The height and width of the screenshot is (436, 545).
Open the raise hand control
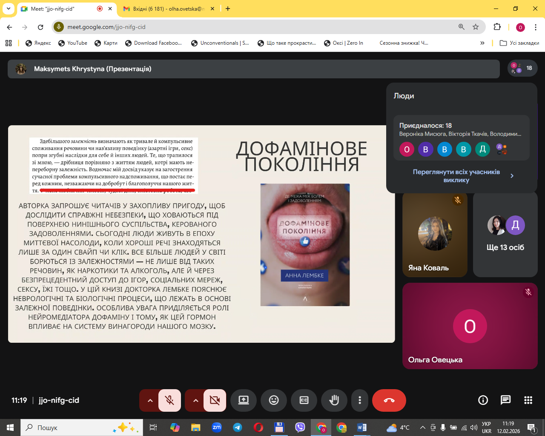point(334,400)
